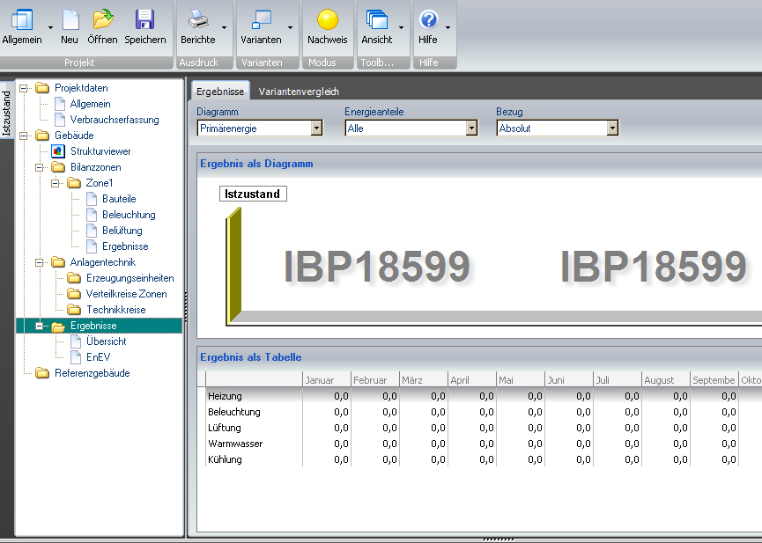Image resolution: width=762 pixels, height=543 pixels.
Task: Select the Gebäude folder
Action: [74, 136]
